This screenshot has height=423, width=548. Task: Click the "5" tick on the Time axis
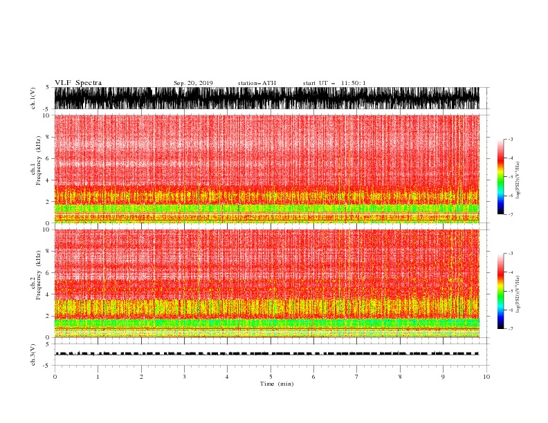click(271, 377)
